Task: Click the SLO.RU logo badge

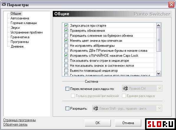Action: tap(160, 124)
